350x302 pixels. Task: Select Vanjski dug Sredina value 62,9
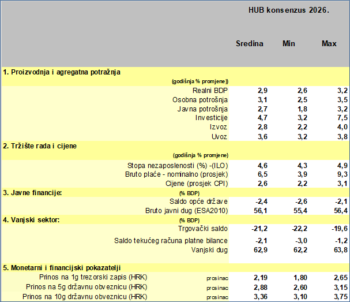pos(261,250)
